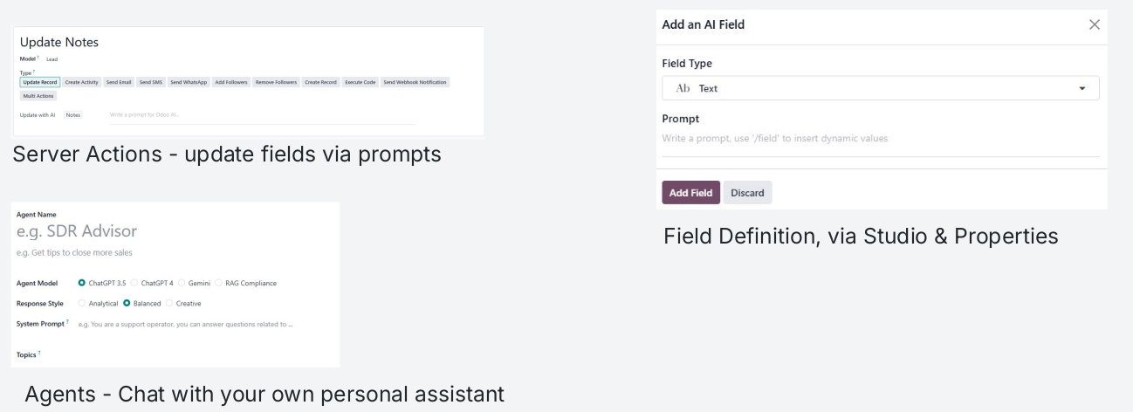Click the Discard button
1133x412 pixels.
[747, 193]
